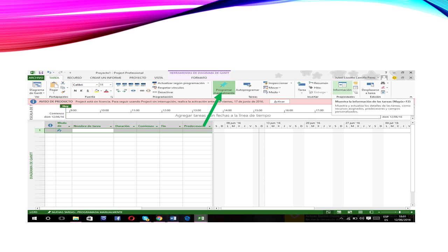Mark task 50% complete

(x=131, y=84)
